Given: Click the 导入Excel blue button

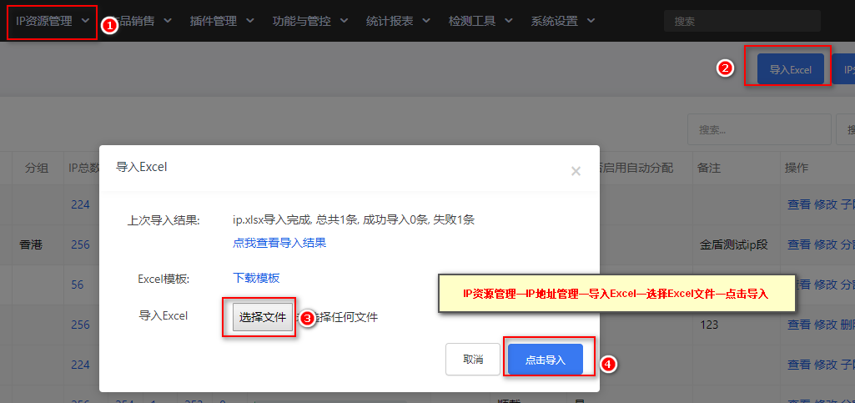Looking at the screenshot, I should [x=790, y=69].
